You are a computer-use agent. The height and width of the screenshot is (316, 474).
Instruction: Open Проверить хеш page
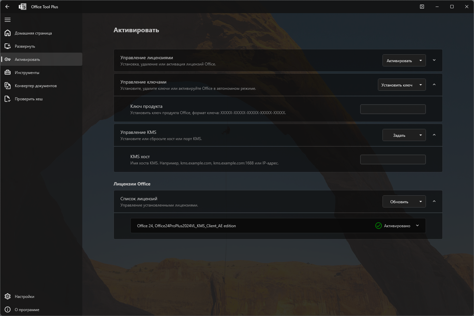(x=41, y=99)
